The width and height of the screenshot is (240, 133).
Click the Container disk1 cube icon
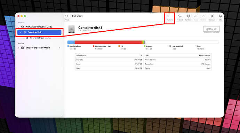click(25, 32)
